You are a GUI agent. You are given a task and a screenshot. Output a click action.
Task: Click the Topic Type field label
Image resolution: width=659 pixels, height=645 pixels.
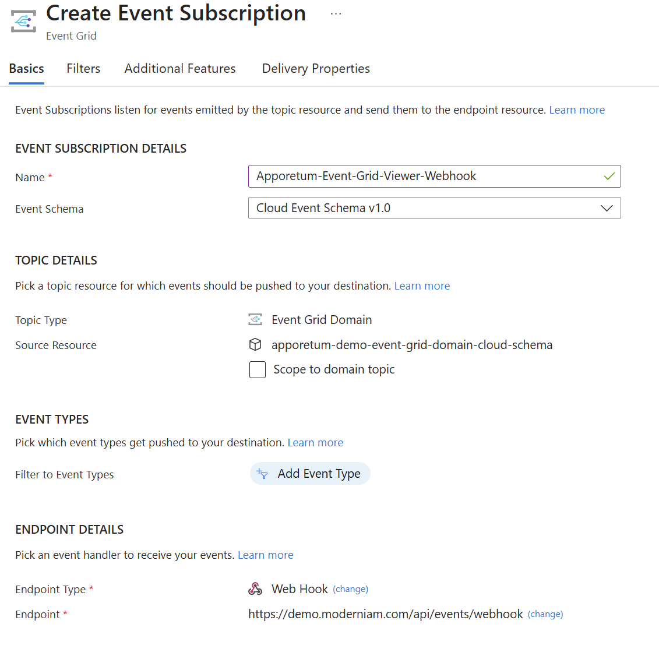[x=41, y=320]
